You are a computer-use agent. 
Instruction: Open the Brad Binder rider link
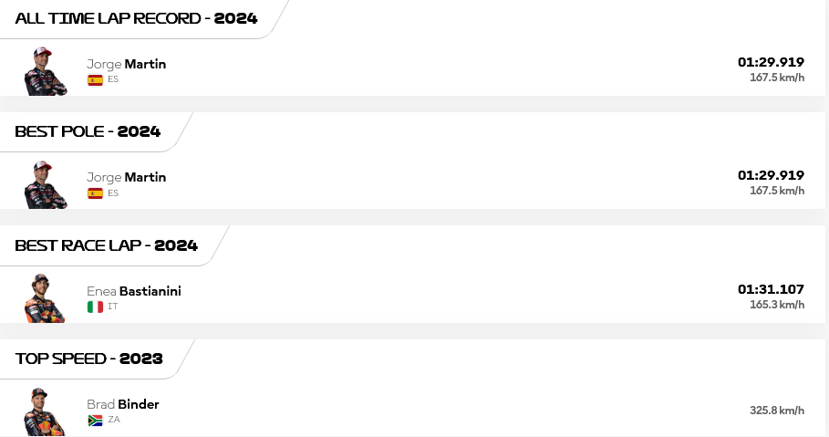pos(122,404)
